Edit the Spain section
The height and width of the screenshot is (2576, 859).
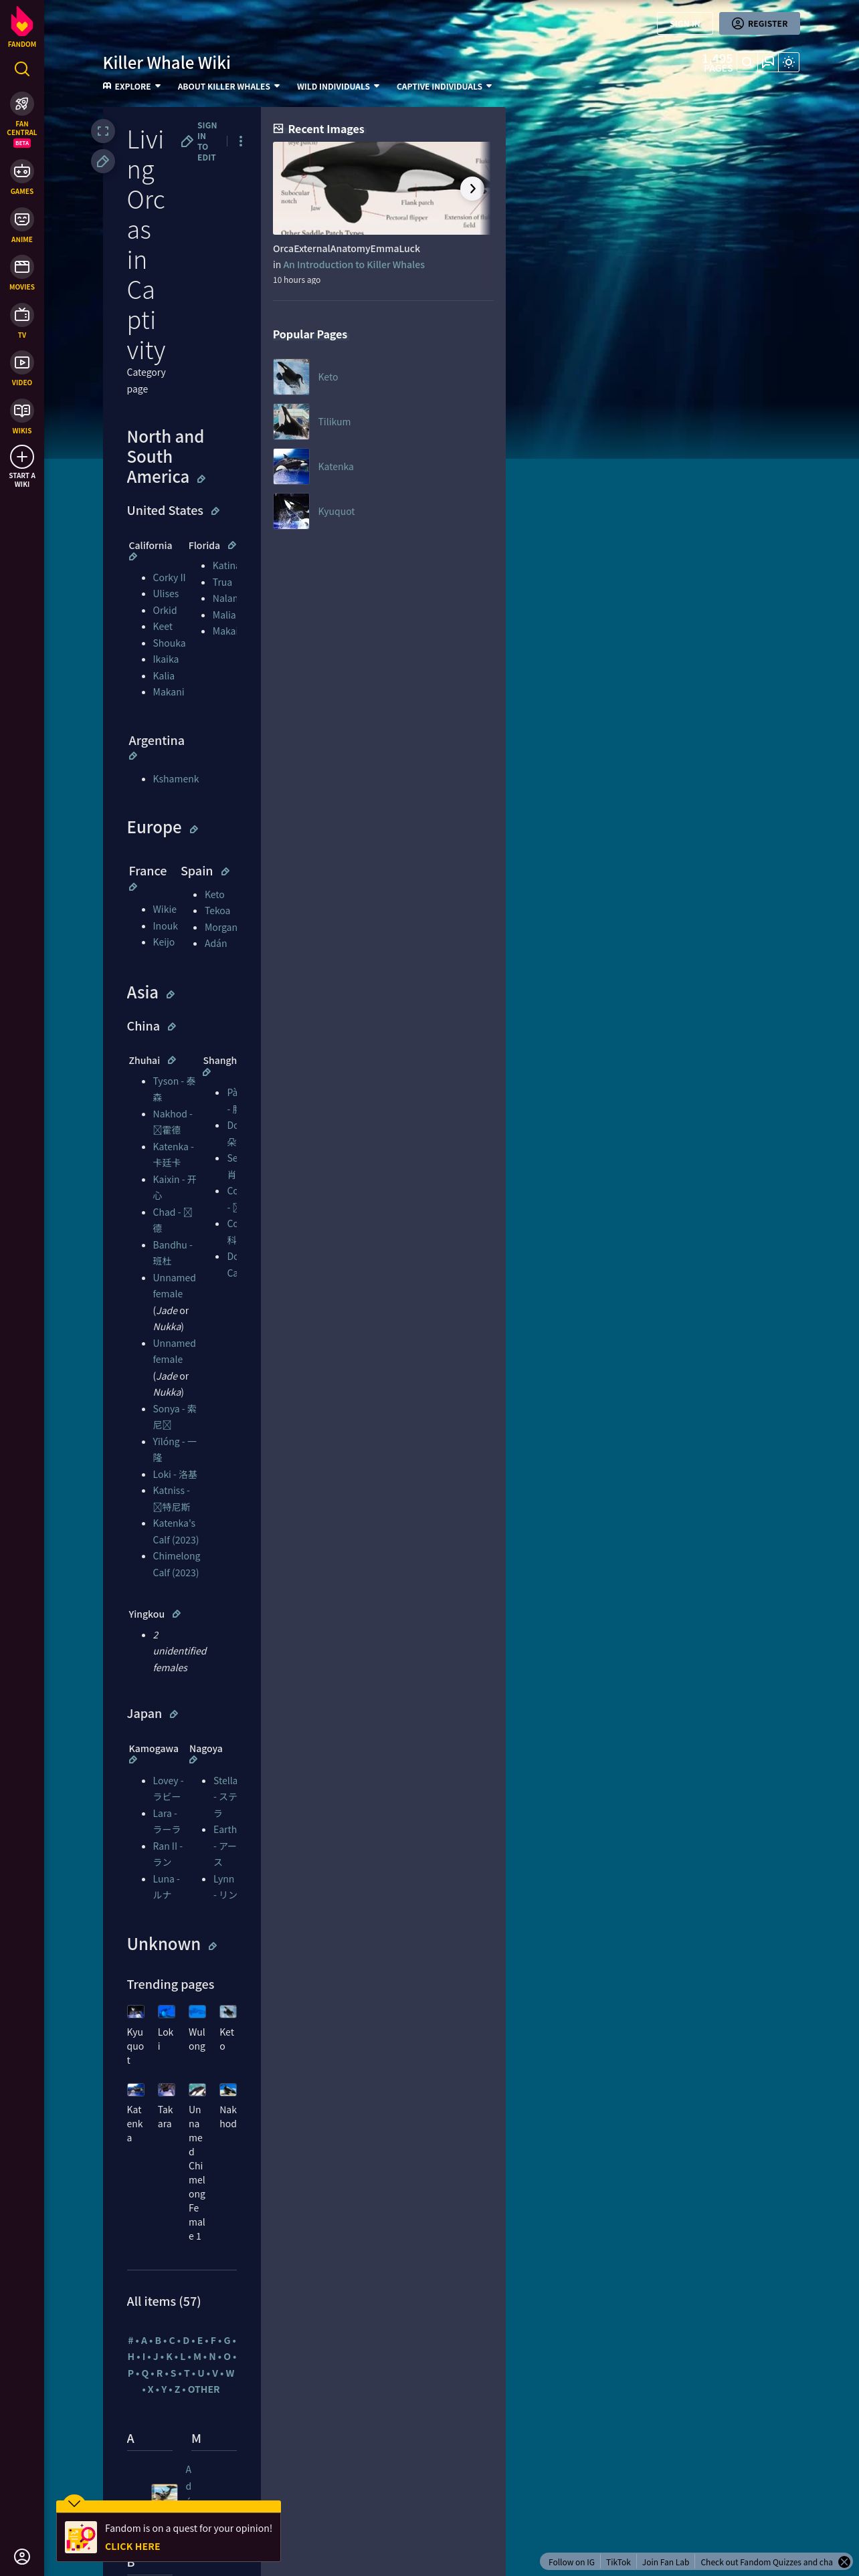tap(225, 871)
